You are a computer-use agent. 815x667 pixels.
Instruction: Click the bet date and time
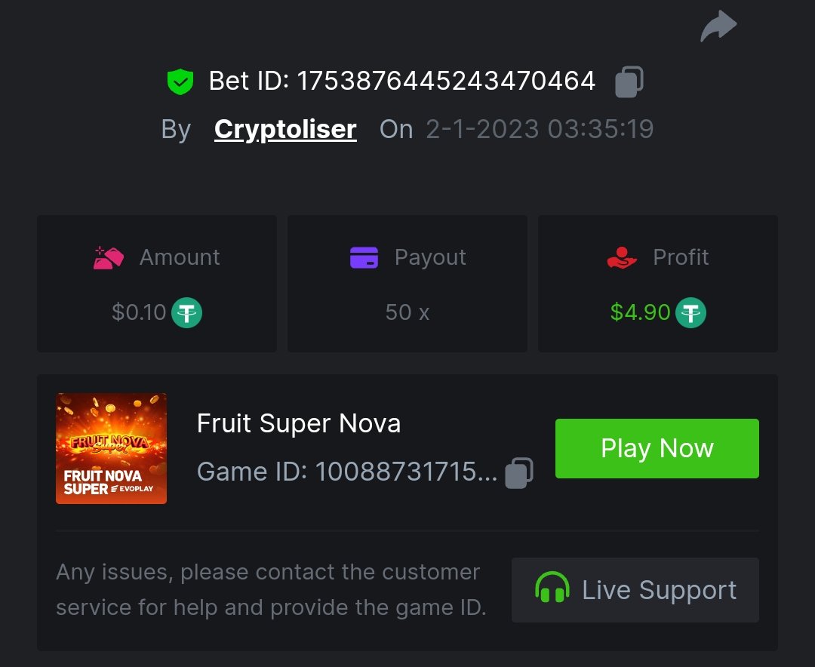(540, 129)
